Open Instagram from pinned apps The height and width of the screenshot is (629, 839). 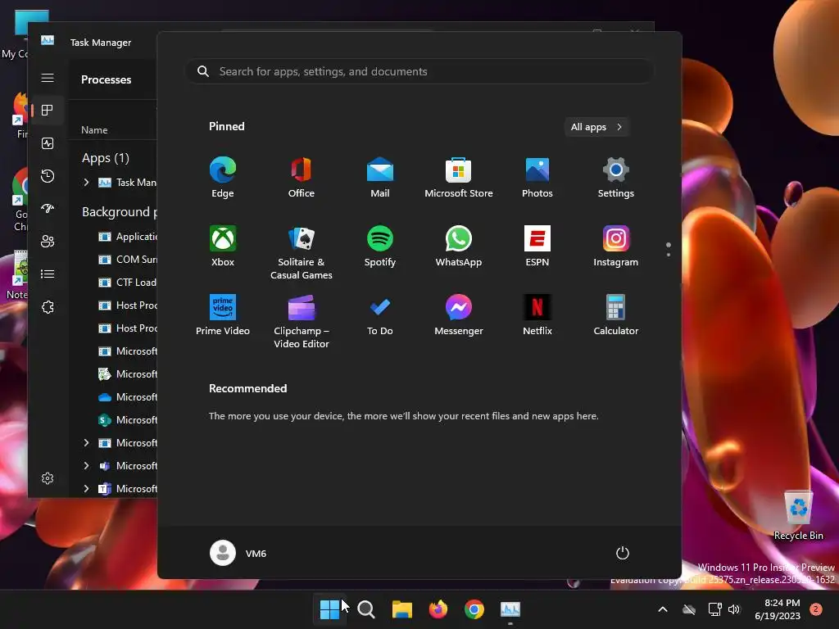616,246
